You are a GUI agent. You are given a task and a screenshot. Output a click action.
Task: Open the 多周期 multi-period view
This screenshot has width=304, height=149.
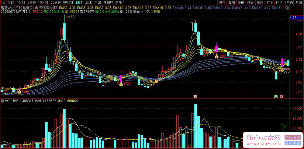108,2
